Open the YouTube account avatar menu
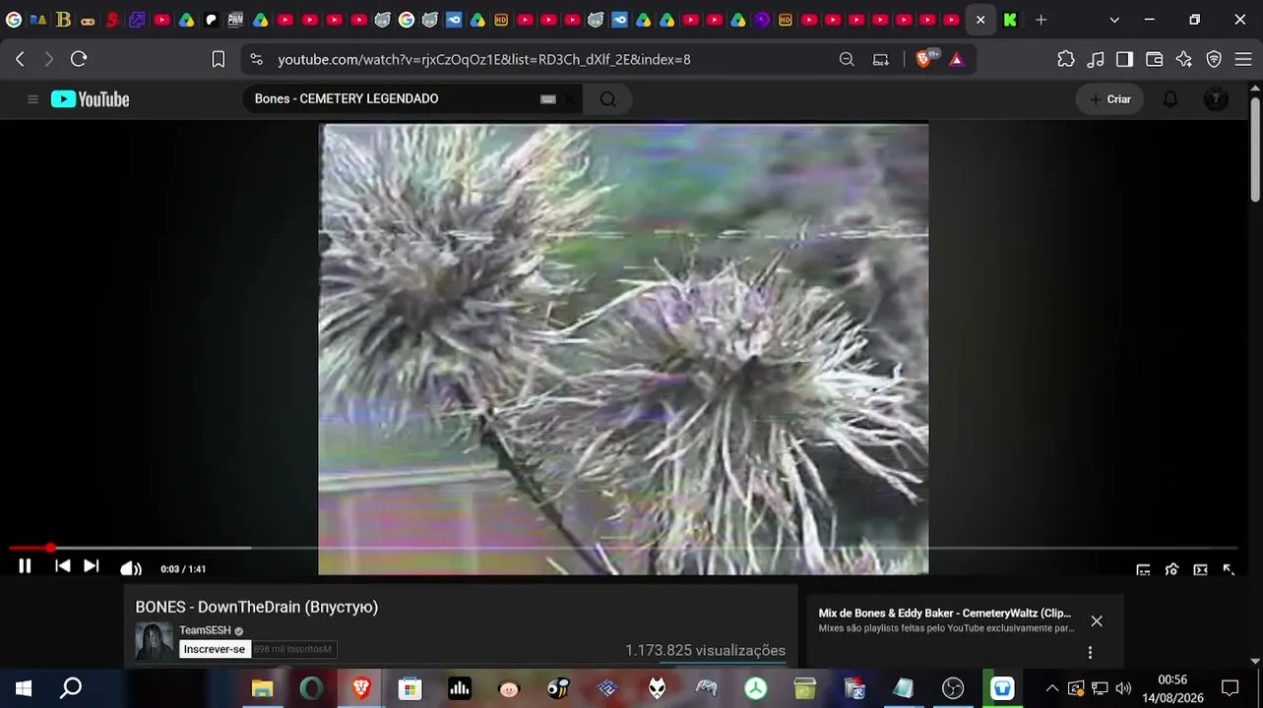The width and height of the screenshot is (1263, 708). point(1216,99)
